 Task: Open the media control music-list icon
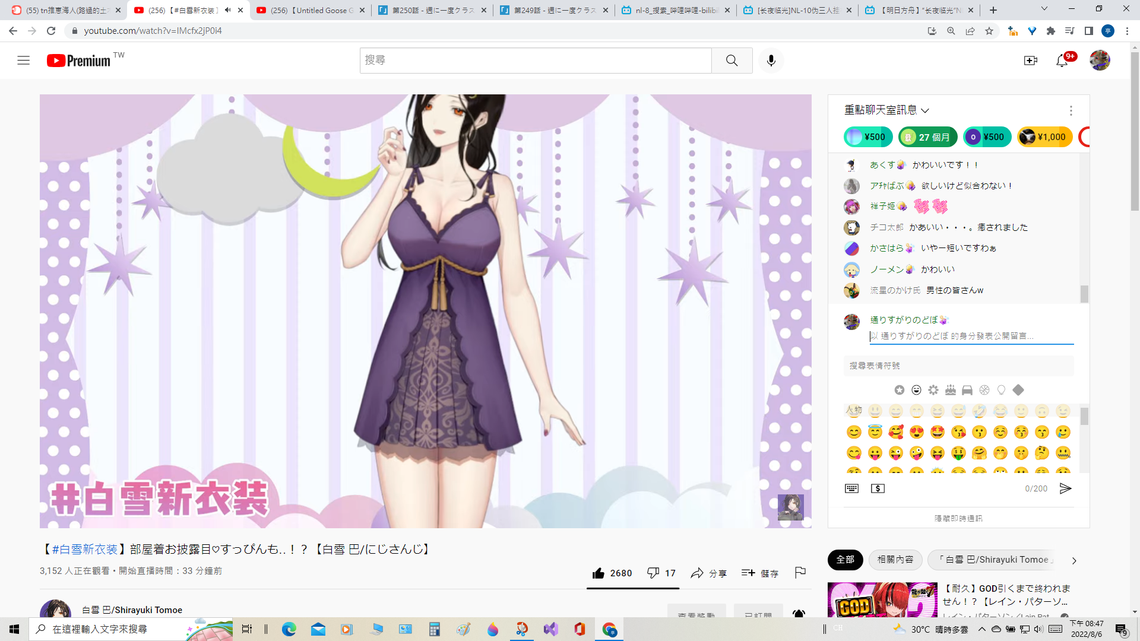(x=1070, y=31)
